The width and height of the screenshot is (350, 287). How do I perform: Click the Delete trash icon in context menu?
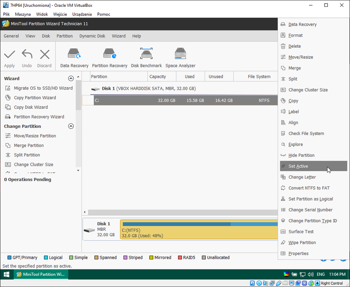[283, 46]
